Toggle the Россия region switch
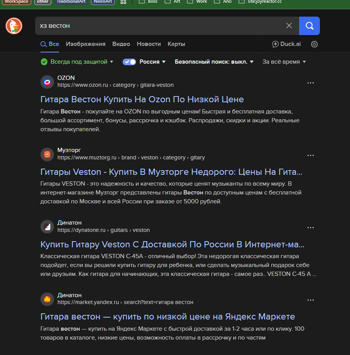Viewport: 350px width, 355px height. tap(129, 62)
